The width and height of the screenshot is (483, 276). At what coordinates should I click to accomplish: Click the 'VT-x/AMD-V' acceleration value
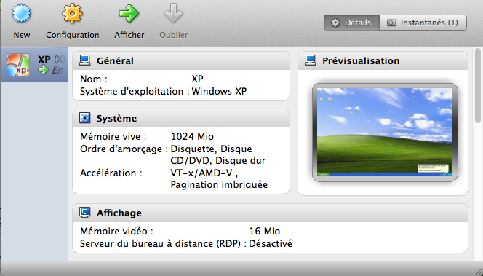click(201, 173)
